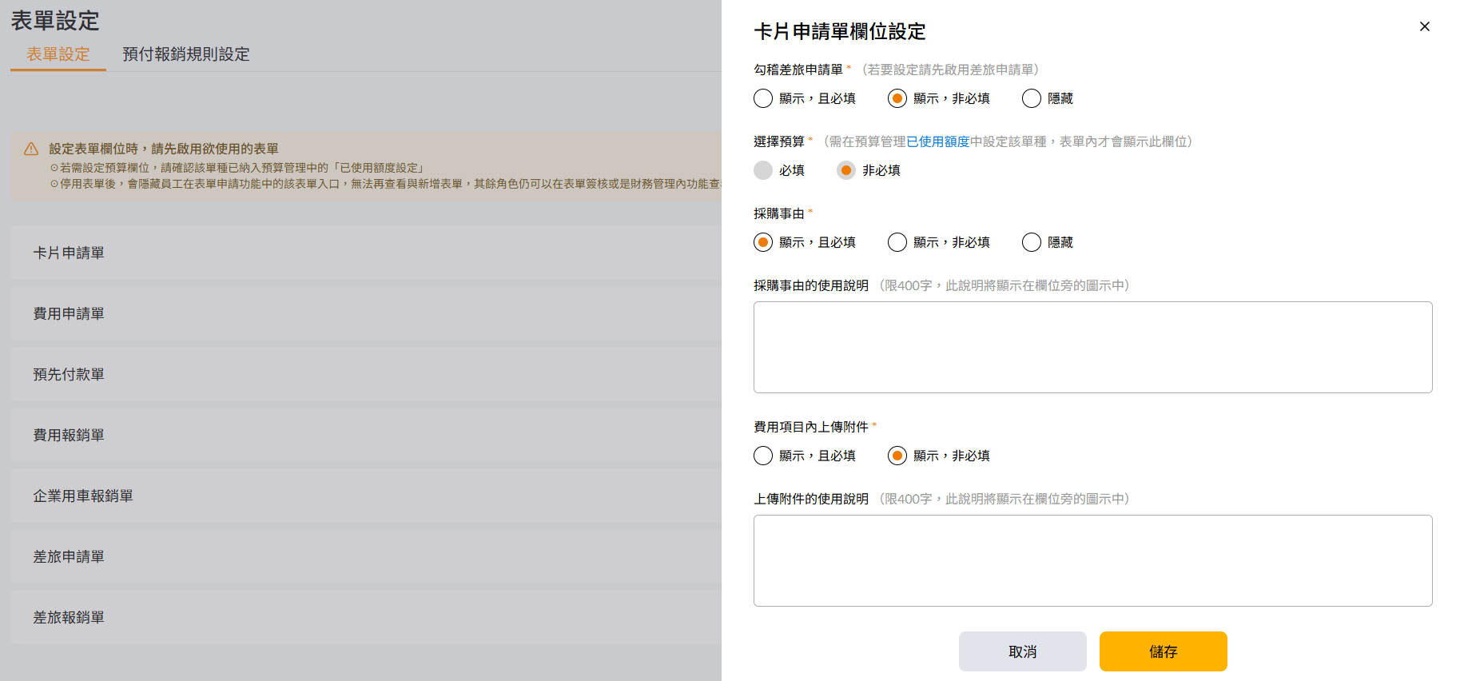Choose 必填 for 選擇預算
The image size is (1460, 681).
[763, 170]
